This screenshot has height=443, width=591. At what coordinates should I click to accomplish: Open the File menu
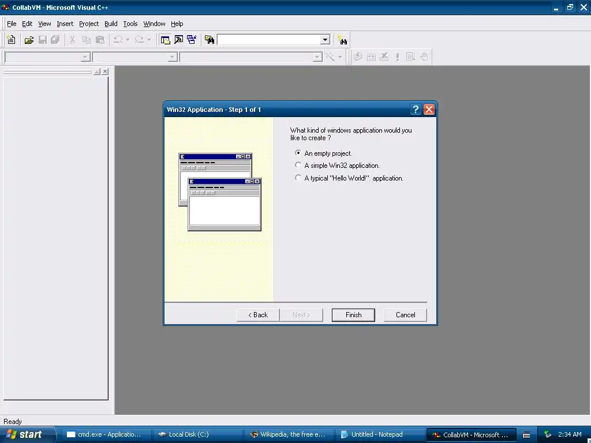(x=12, y=24)
